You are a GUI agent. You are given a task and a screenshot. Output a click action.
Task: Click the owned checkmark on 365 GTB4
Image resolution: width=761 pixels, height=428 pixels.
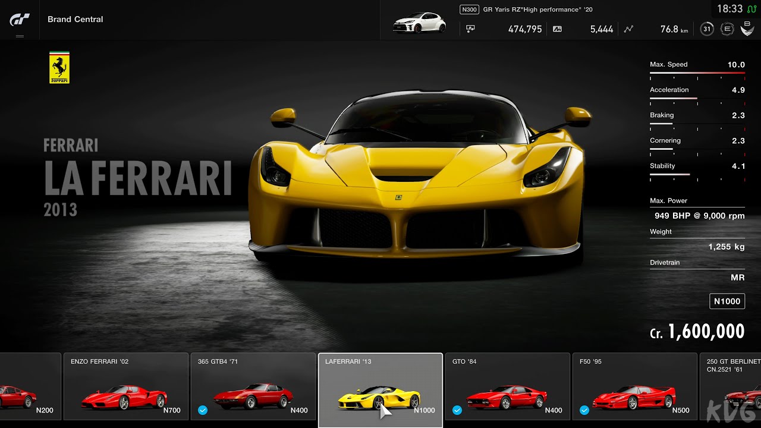click(x=203, y=410)
